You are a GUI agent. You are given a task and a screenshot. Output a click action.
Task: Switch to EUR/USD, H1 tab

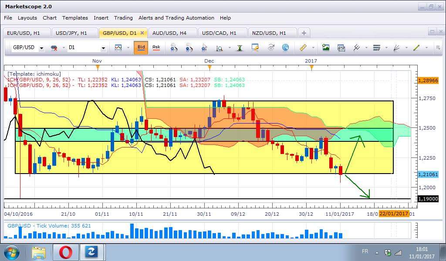pos(27,33)
